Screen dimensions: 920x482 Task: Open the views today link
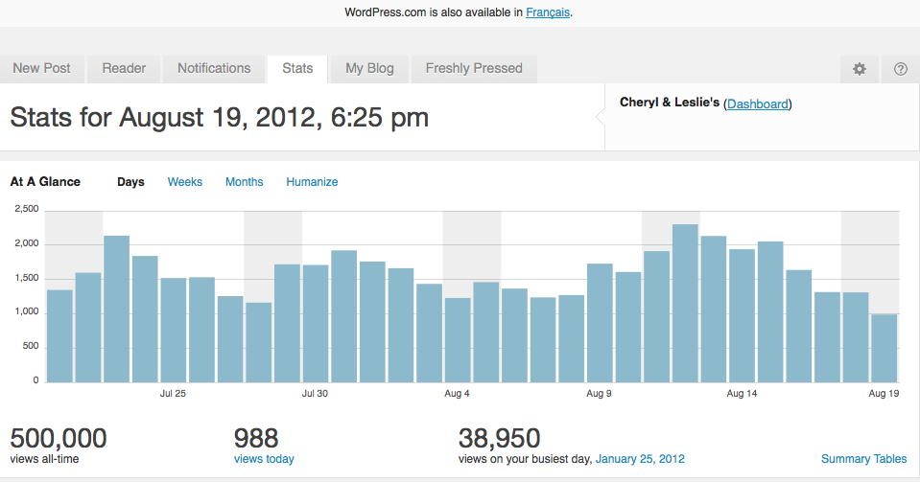click(x=264, y=459)
